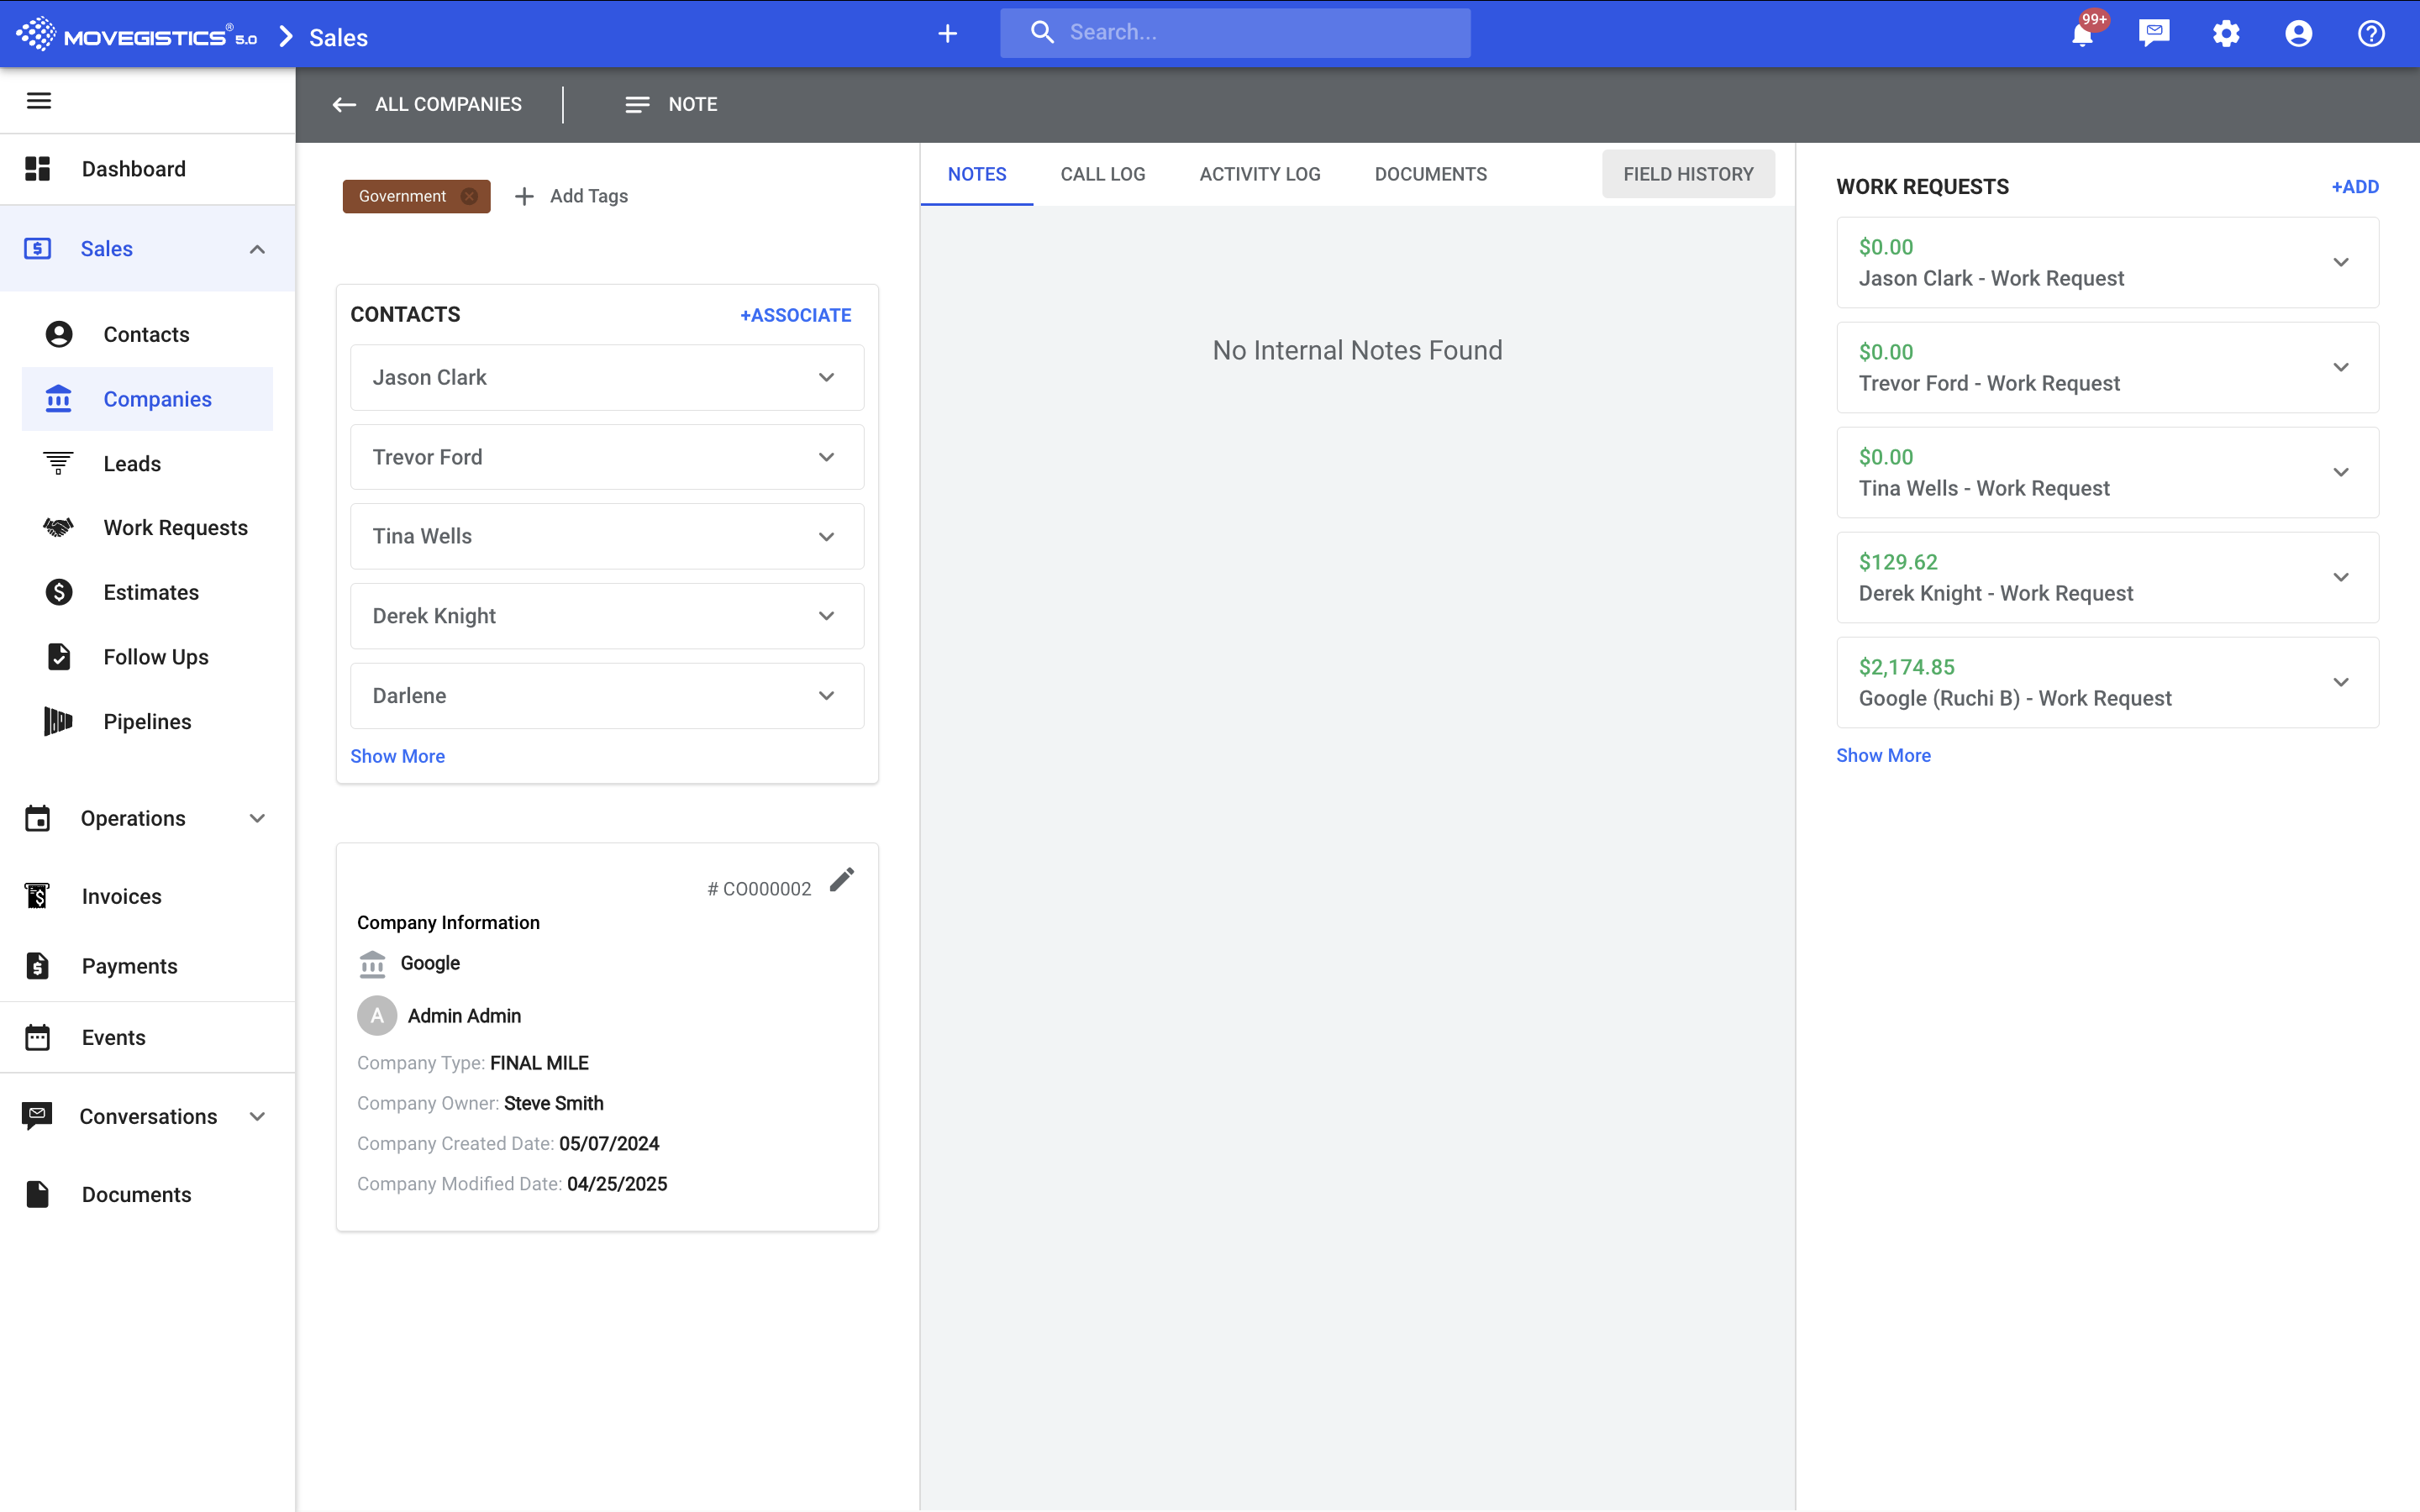The height and width of the screenshot is (1512, 2420).
Task: Open the help question mark icon
Action: click(x=2371, y=34)
